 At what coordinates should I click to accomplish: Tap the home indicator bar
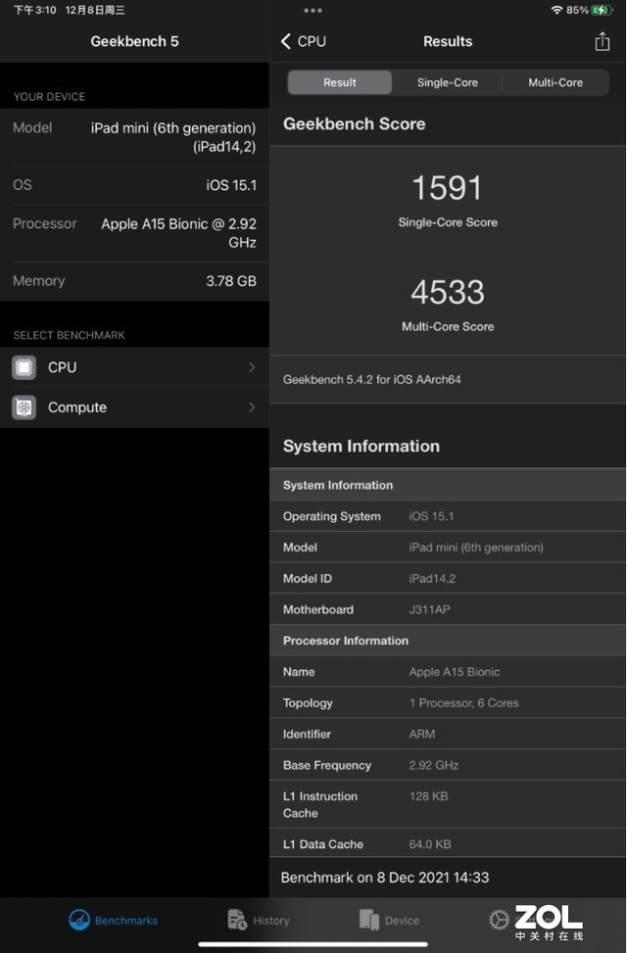click(x=313, y=944)
